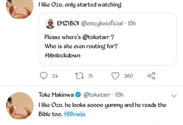
Task: Click the 15h timestamp on EMZYBOI's tweet
Action: [x=131, y=24]
